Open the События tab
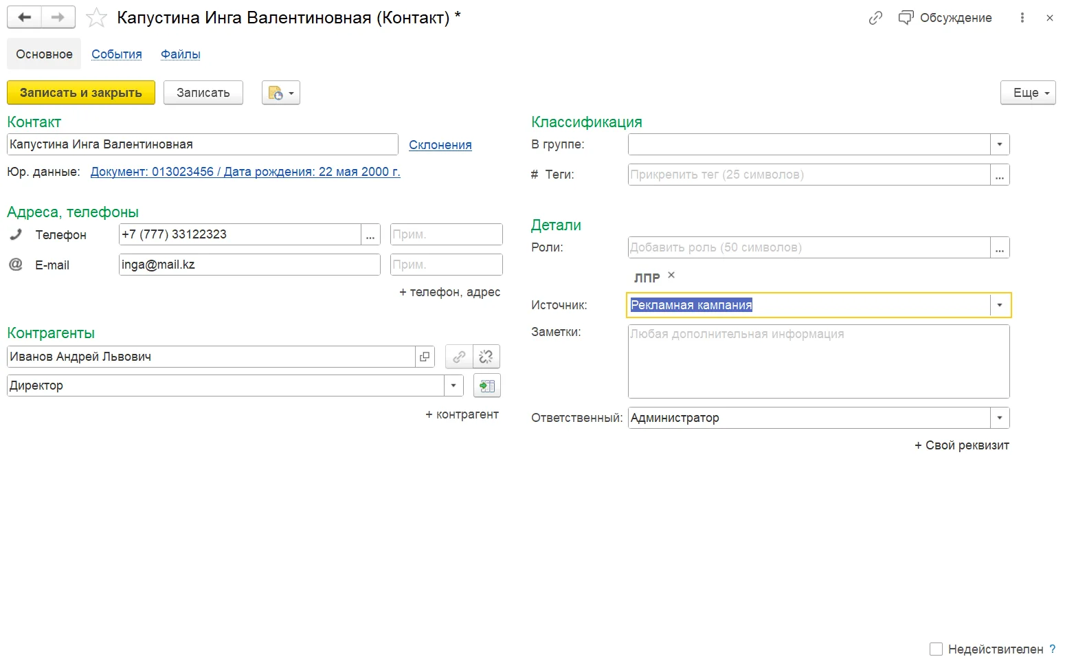The width and height of the screenshot is (1065, 659). 117,54
